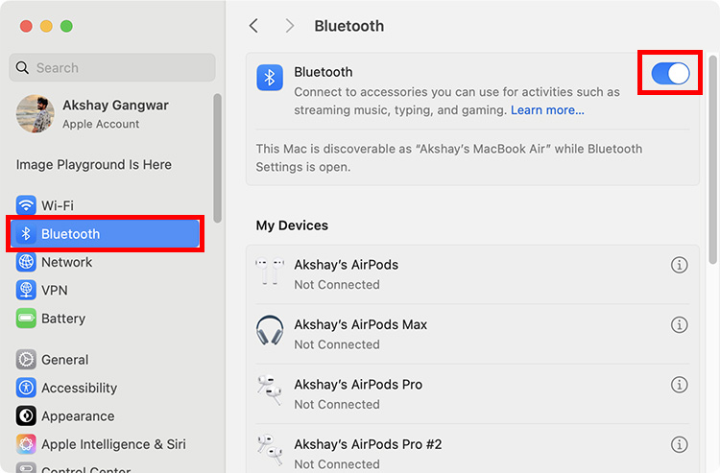This screenshot has width=720, height=473.
Task: Open Image Playground Is Here notice
Action: (94, 165)
